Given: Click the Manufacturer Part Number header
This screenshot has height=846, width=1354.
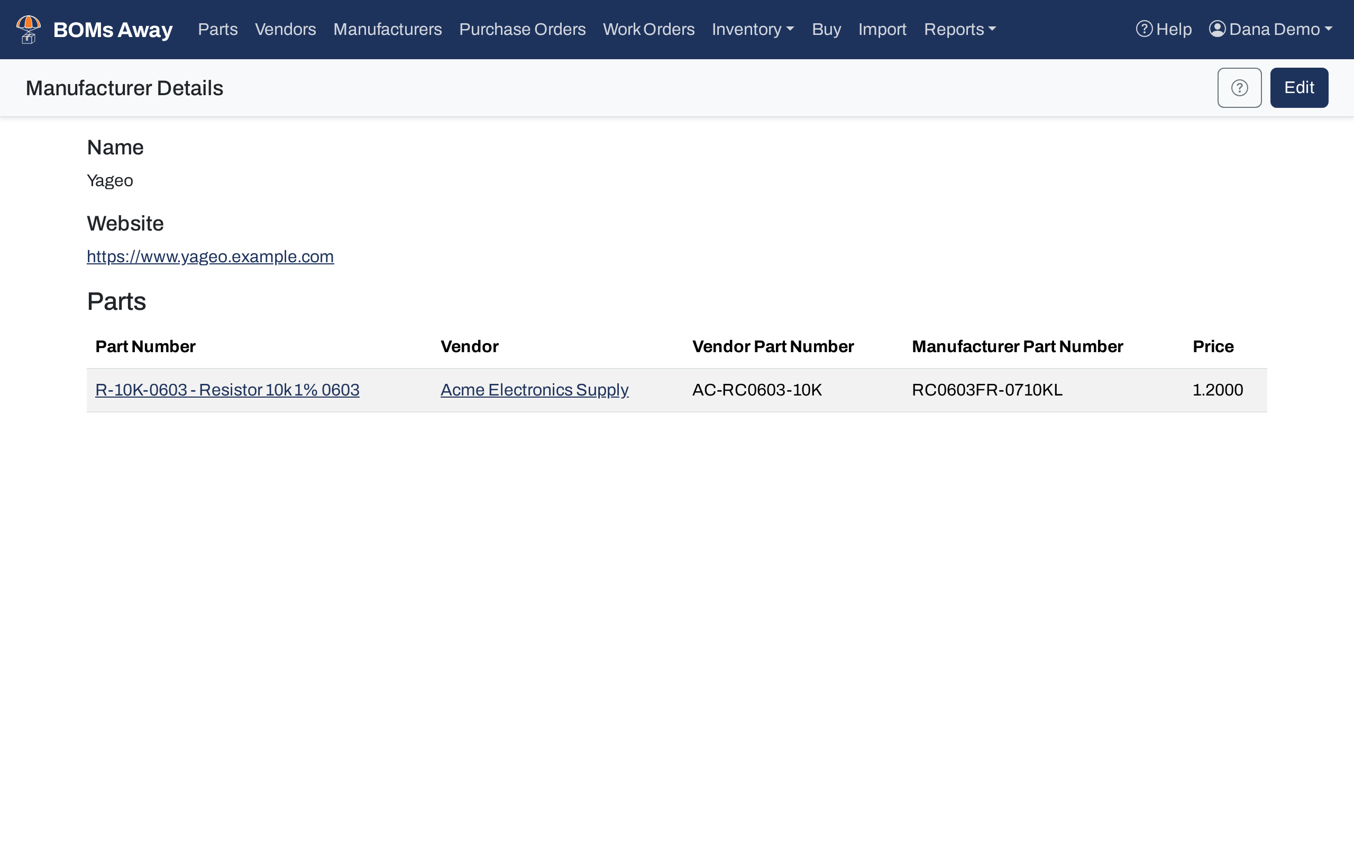Looking at the screenshot, I should point(1017,347).
